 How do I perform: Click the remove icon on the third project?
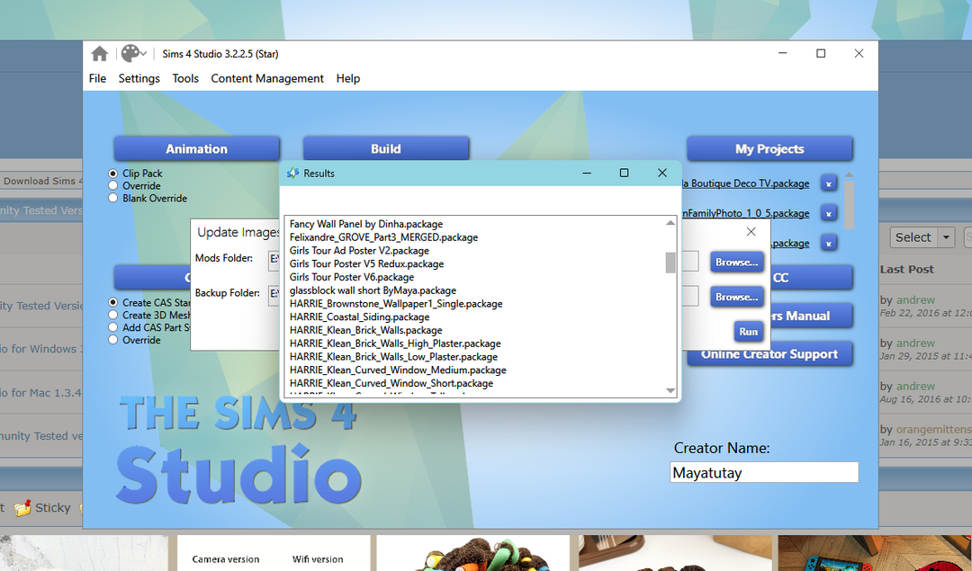tap(829, 243)
